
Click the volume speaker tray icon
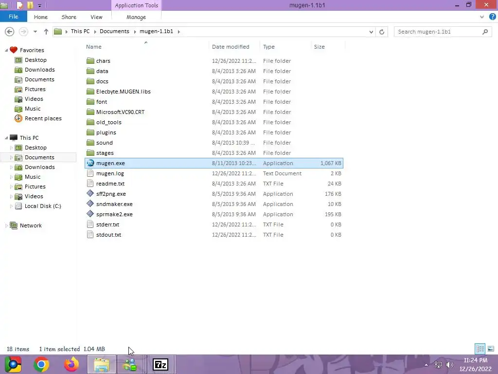(450, 364)
